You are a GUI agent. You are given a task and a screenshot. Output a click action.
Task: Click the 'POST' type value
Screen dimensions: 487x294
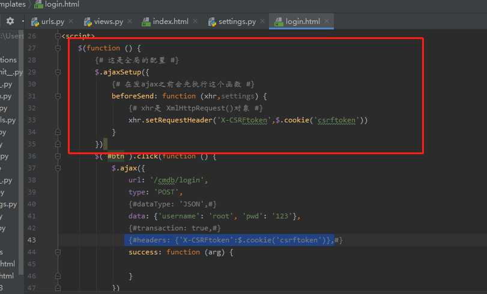click(x=166, y=192)
